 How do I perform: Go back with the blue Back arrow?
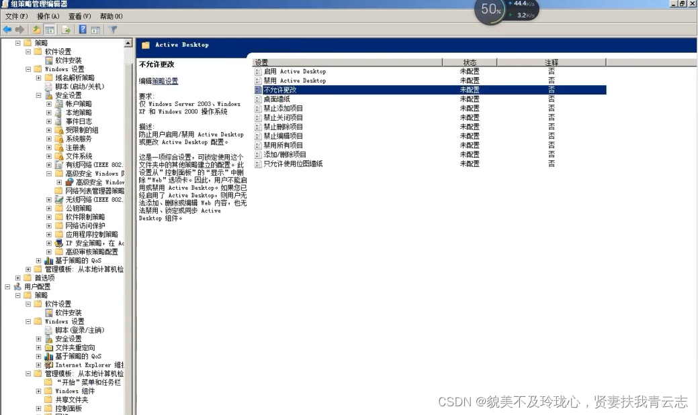(7, 29)
